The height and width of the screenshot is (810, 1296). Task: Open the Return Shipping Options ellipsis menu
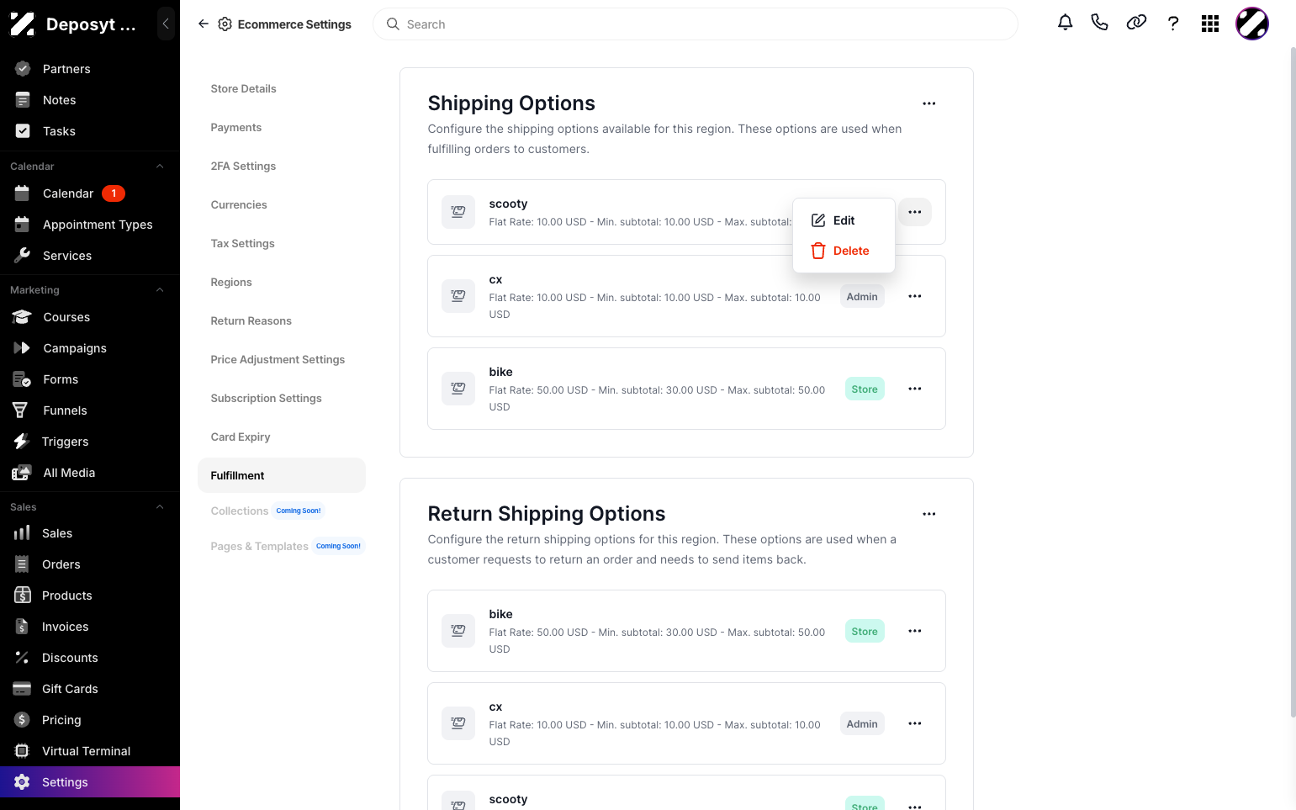(x=928, y=514)
